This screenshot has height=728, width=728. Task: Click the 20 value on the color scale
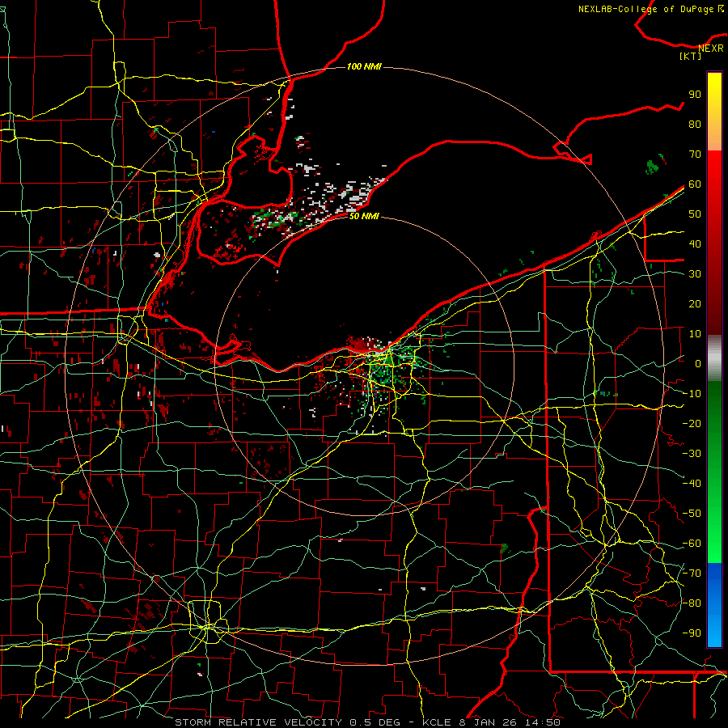click(695, 303)
